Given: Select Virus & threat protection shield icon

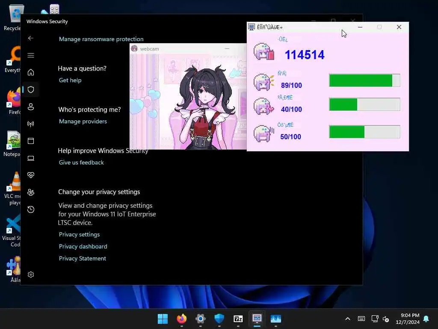Looking at the screenshot, I should coord(31,90).
